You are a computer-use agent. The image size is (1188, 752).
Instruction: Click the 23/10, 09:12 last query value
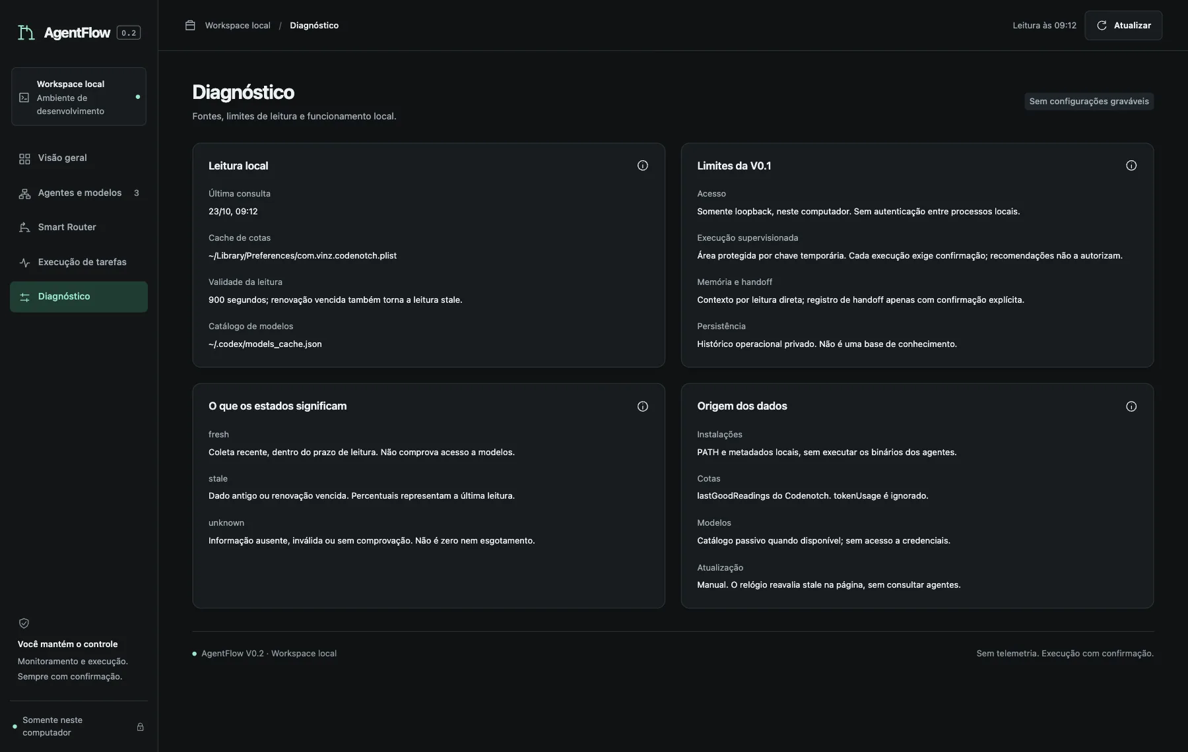(233, 212)
